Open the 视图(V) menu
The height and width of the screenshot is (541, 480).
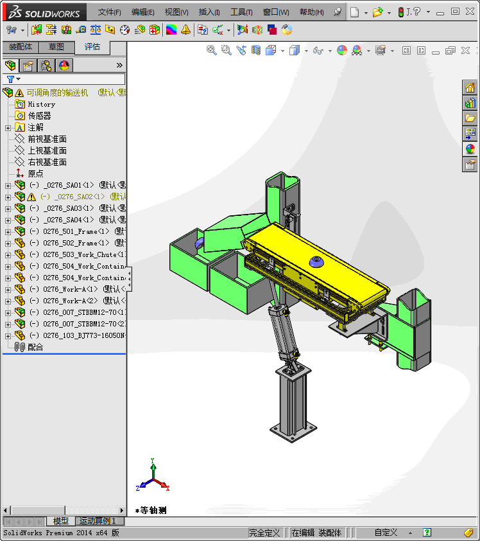tap(176, 12)
